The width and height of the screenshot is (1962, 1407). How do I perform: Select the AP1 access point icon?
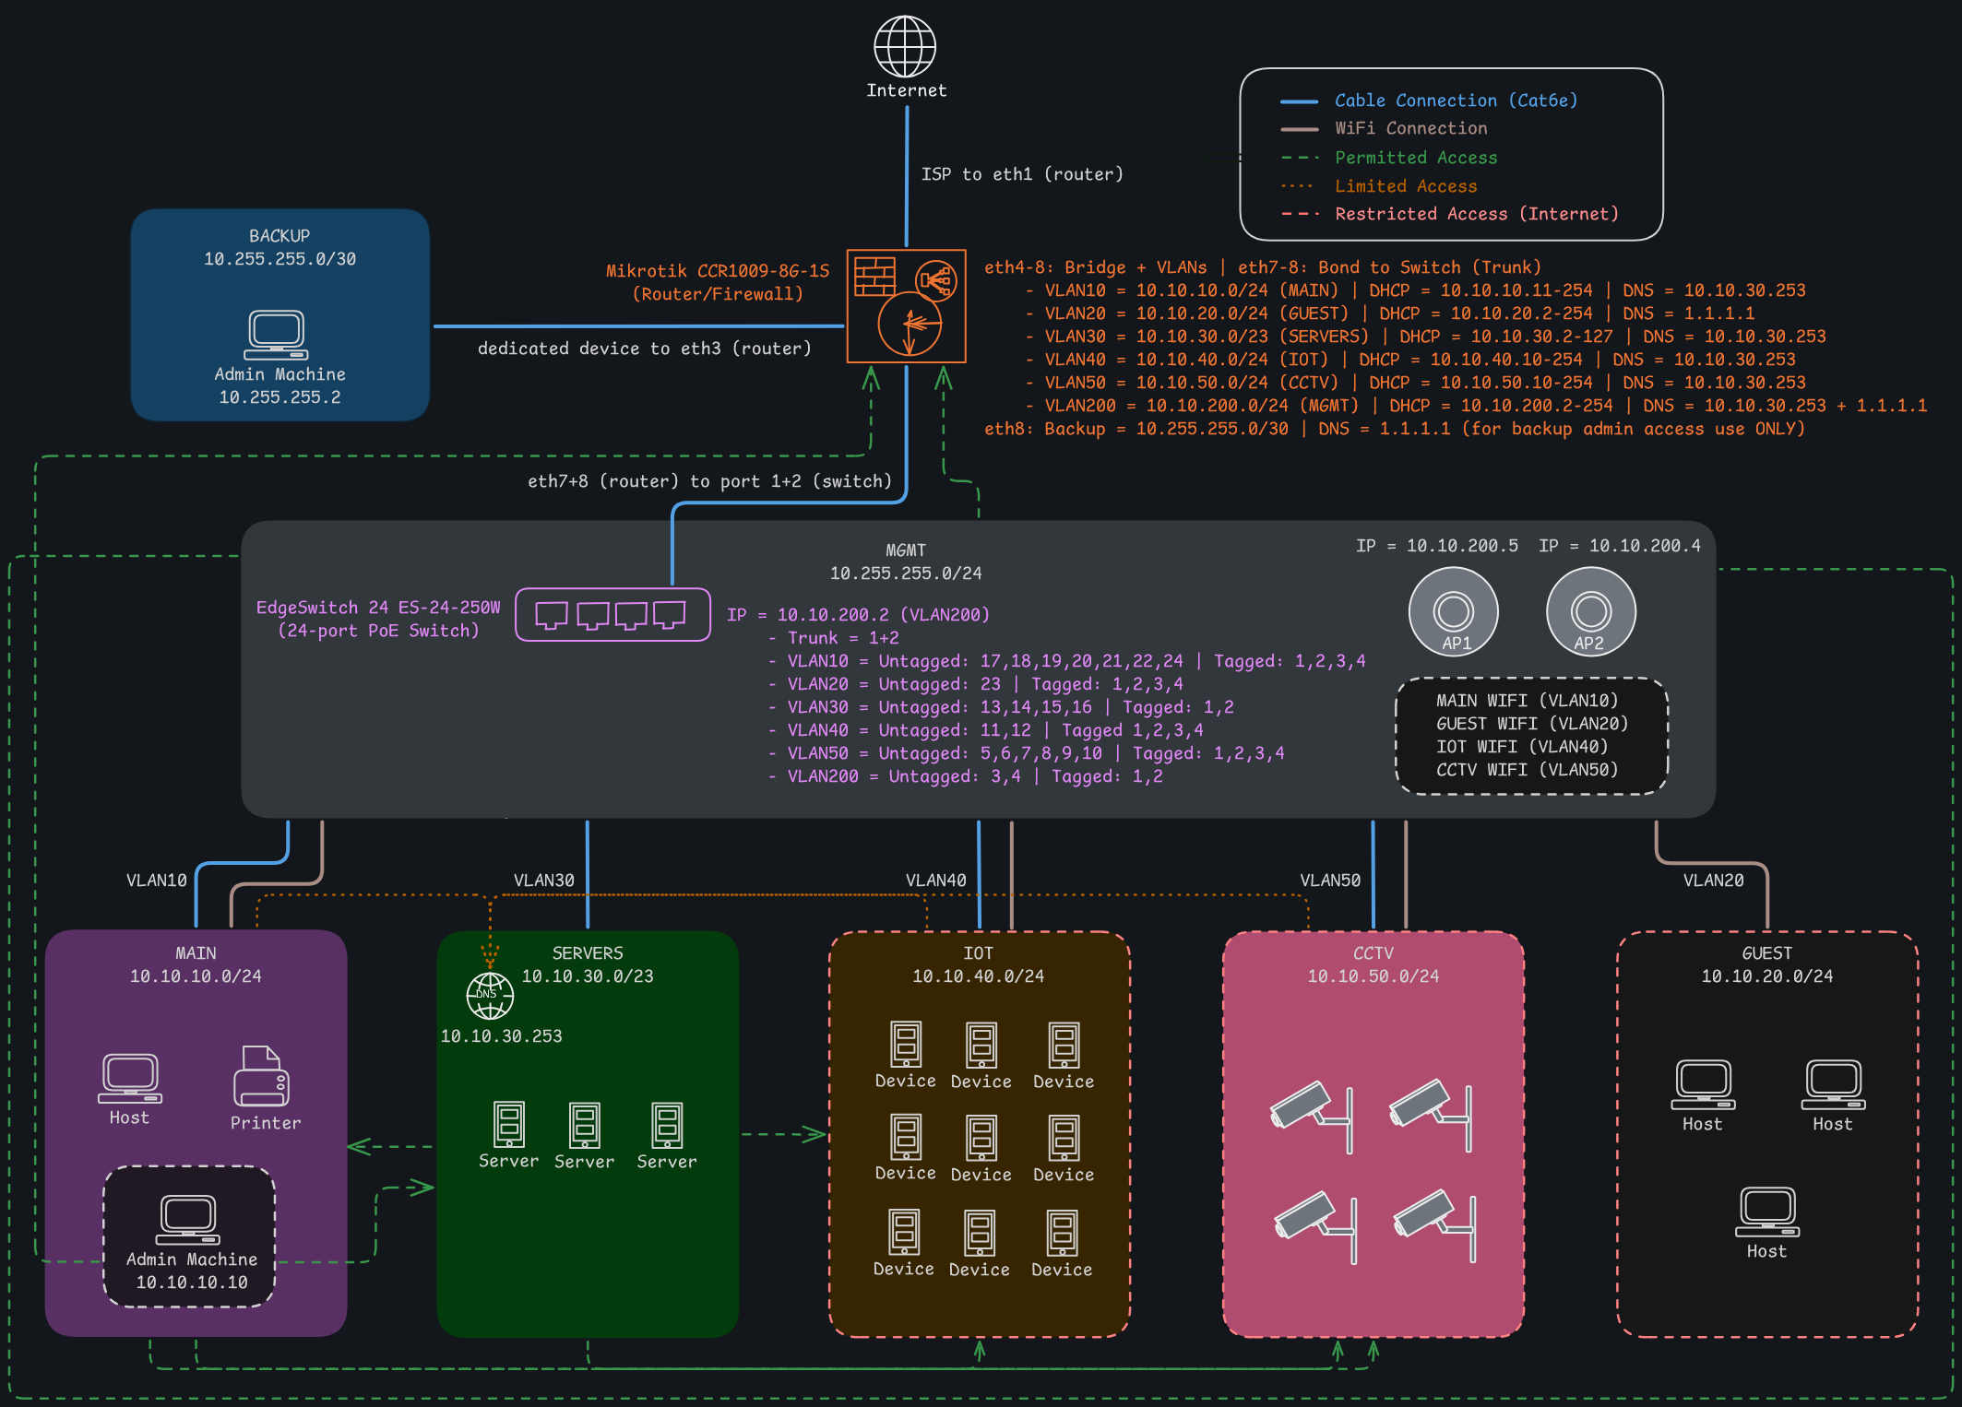click(1454, 611)
